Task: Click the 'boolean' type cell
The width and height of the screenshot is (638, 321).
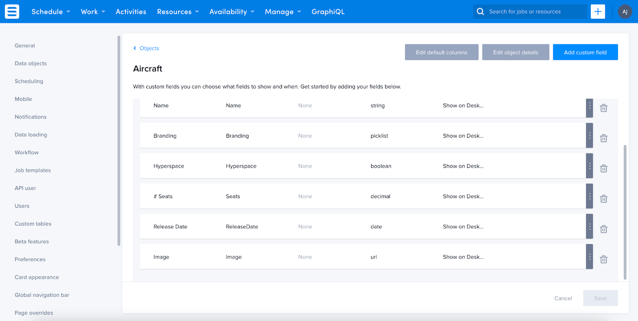Action: [x=381, y=166]
